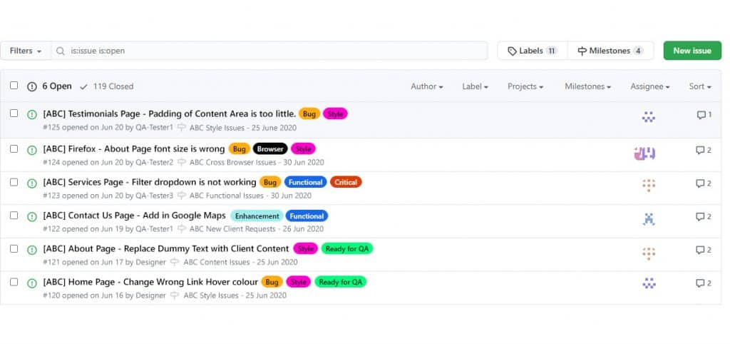The width and height of the screenshot is (730, 344).
Task: Open the Label filter dropdown
Action: tap(475, 86)
